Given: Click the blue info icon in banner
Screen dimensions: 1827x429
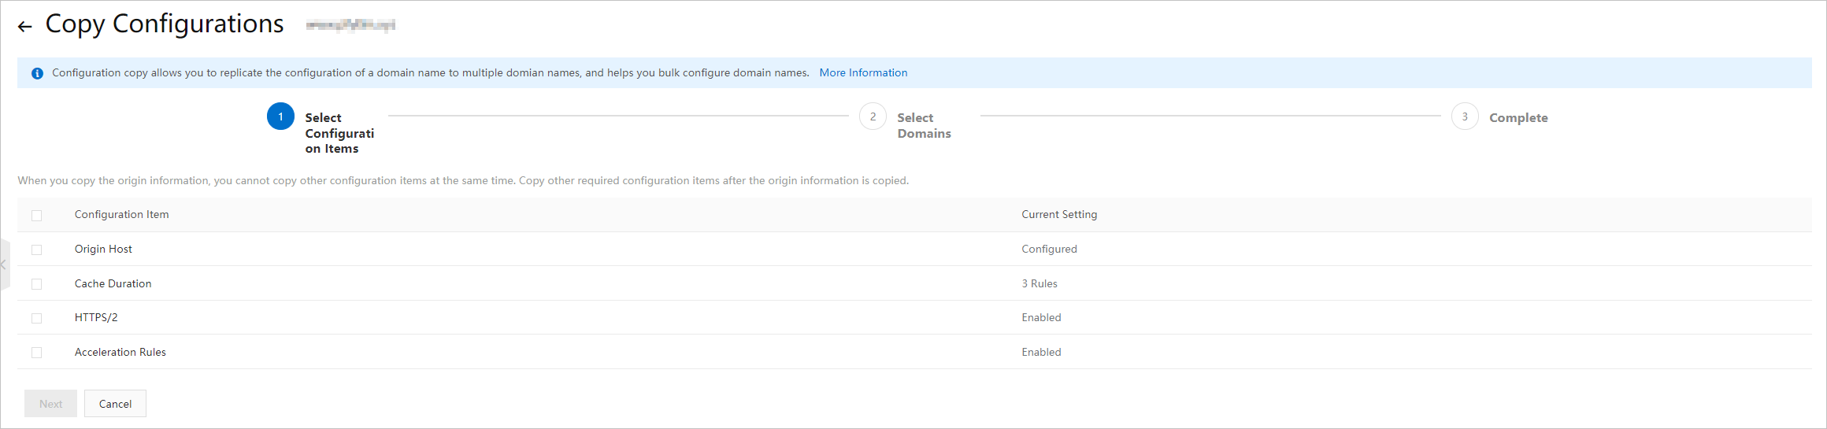Looking at the screenshot, I should click(x=37, y=73).
